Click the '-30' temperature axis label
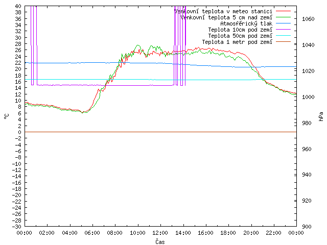 17,227
